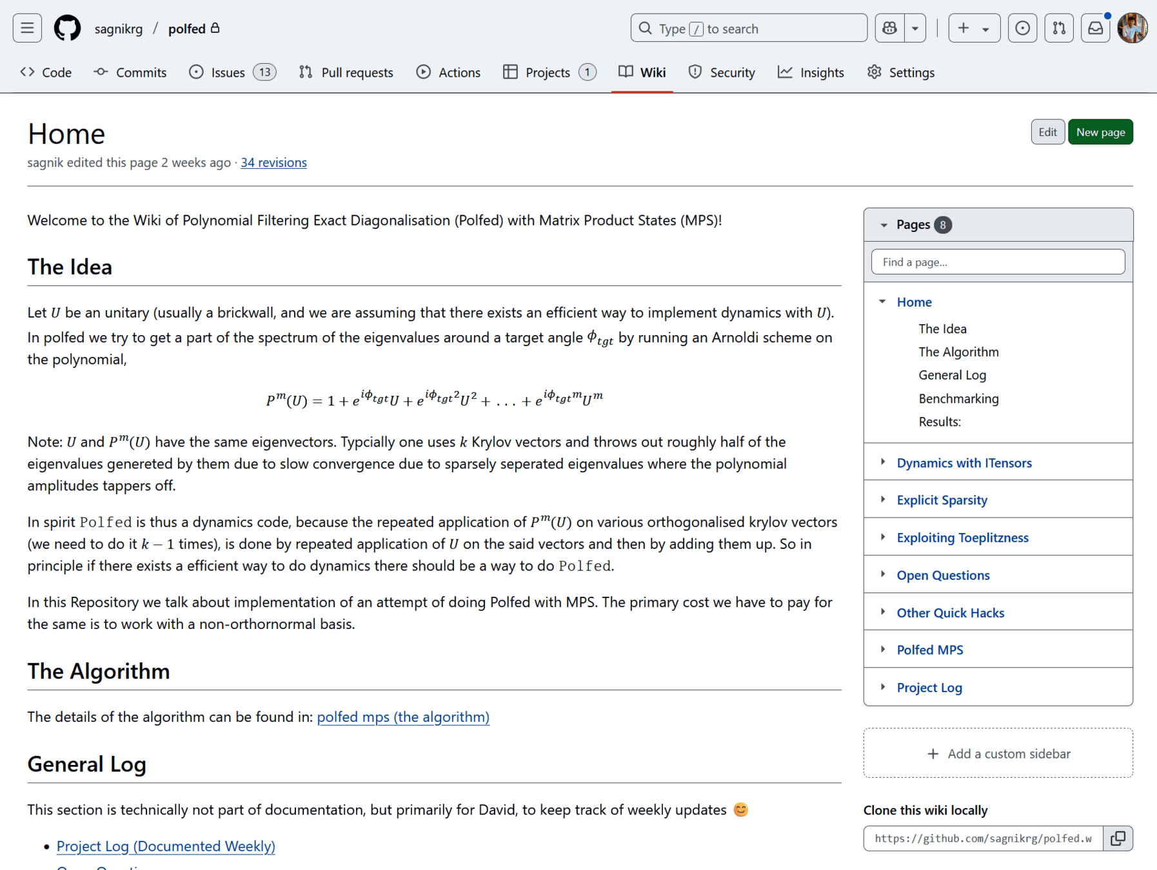
Task: View your pull requests icon in header
Action: (x=1059, y=28)
